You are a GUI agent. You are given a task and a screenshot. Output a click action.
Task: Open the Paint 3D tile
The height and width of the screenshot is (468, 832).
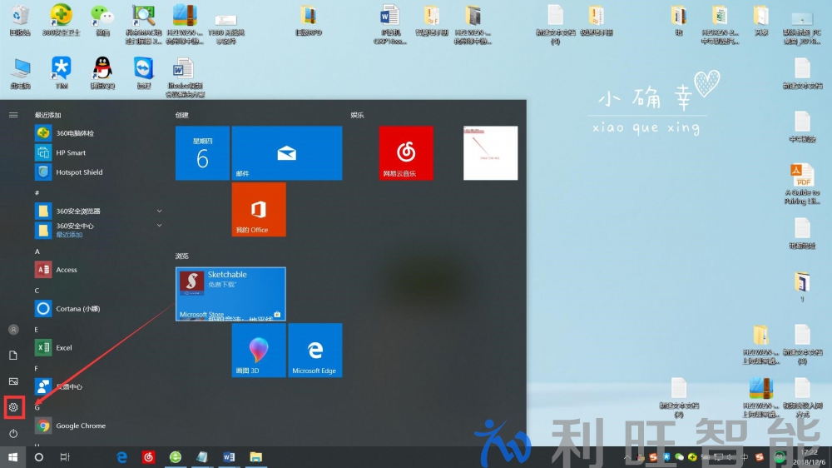pyautogui.click(x=259, y=351)
